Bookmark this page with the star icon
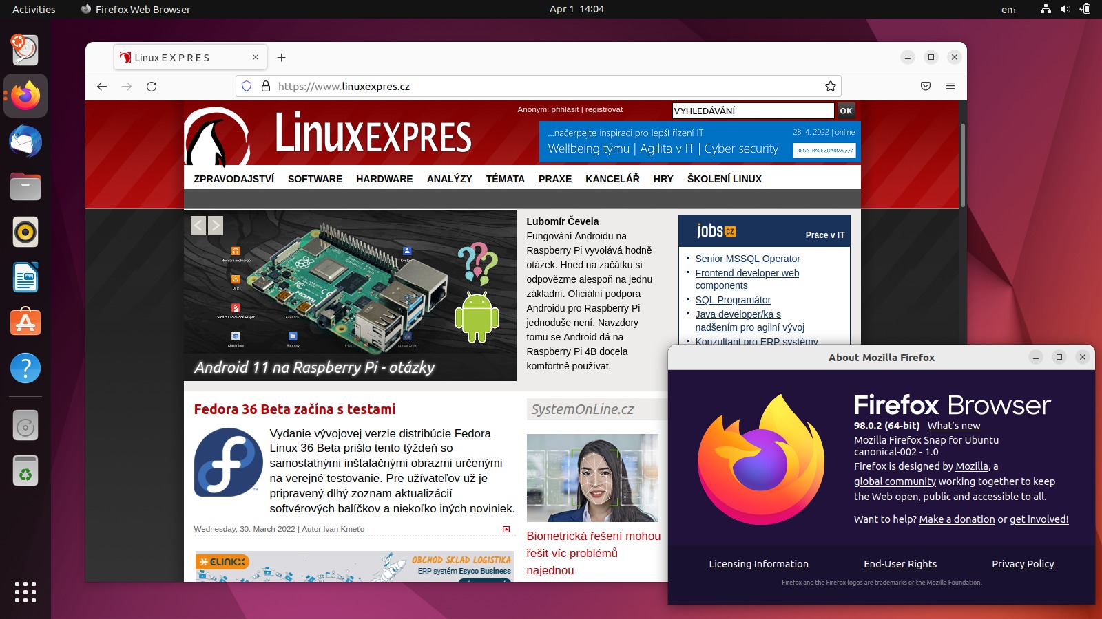The height and width of the screenshot is (619, 1102). point(831,86)
